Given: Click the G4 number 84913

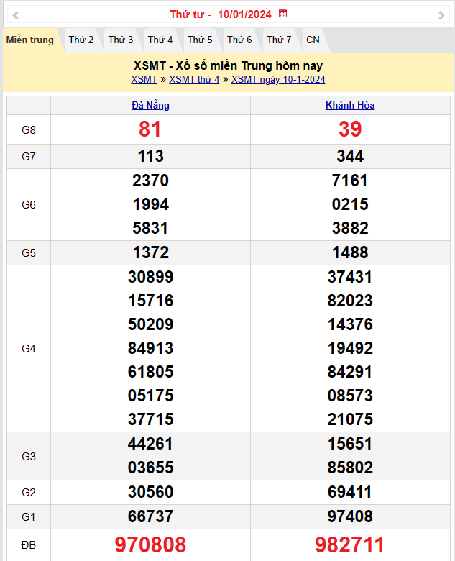Looking at the screenshot, I should (x=151, y=349).
